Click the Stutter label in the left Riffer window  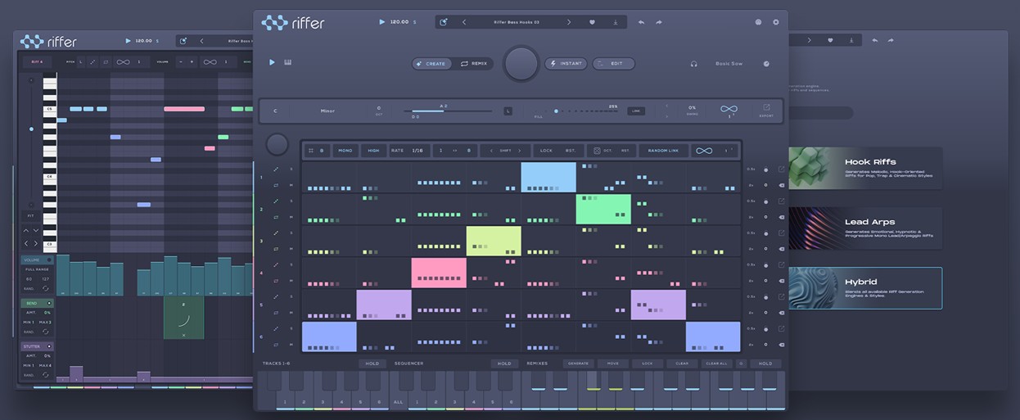pyautogui.click(x=31, y=346)
